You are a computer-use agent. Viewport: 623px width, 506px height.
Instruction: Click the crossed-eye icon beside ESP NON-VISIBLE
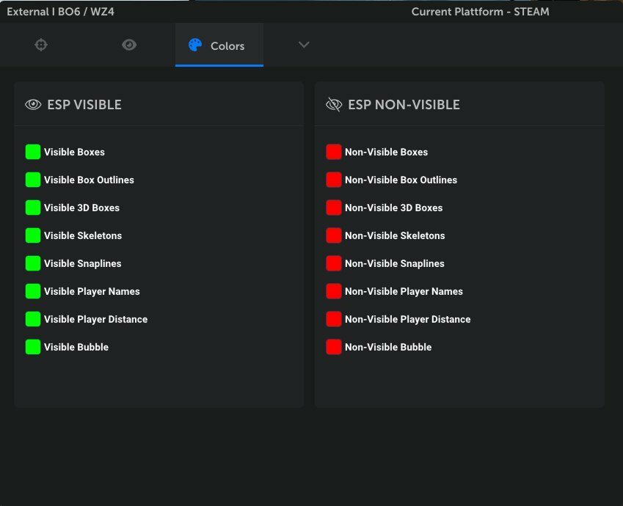point(334,104)
